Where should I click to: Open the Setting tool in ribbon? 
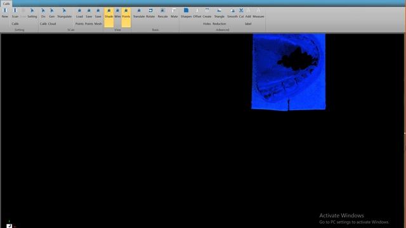tap(32, 13)
